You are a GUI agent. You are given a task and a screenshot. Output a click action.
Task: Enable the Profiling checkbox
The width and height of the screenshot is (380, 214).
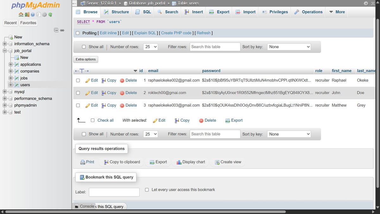78,33
